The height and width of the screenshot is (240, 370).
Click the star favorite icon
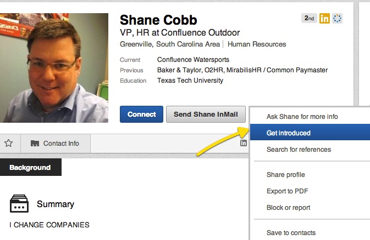tap(8, 143)
